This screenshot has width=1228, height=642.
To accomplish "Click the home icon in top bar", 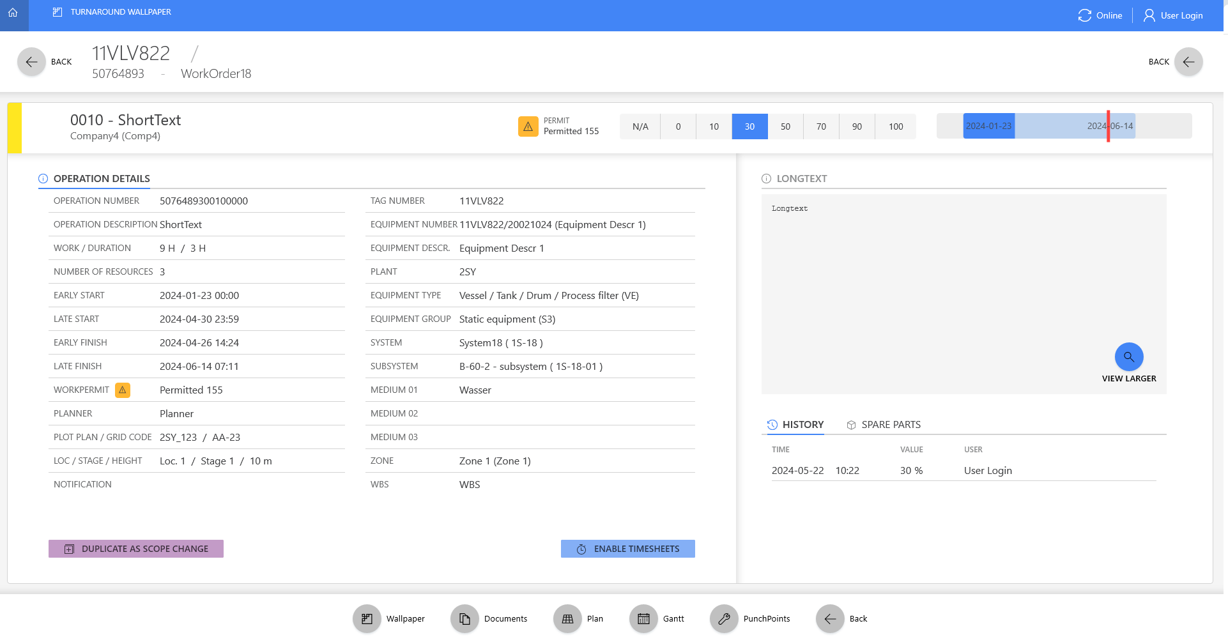I will 13,13.
